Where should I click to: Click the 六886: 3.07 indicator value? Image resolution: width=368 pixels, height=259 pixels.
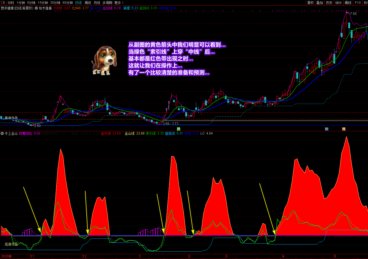click(62, 8)
